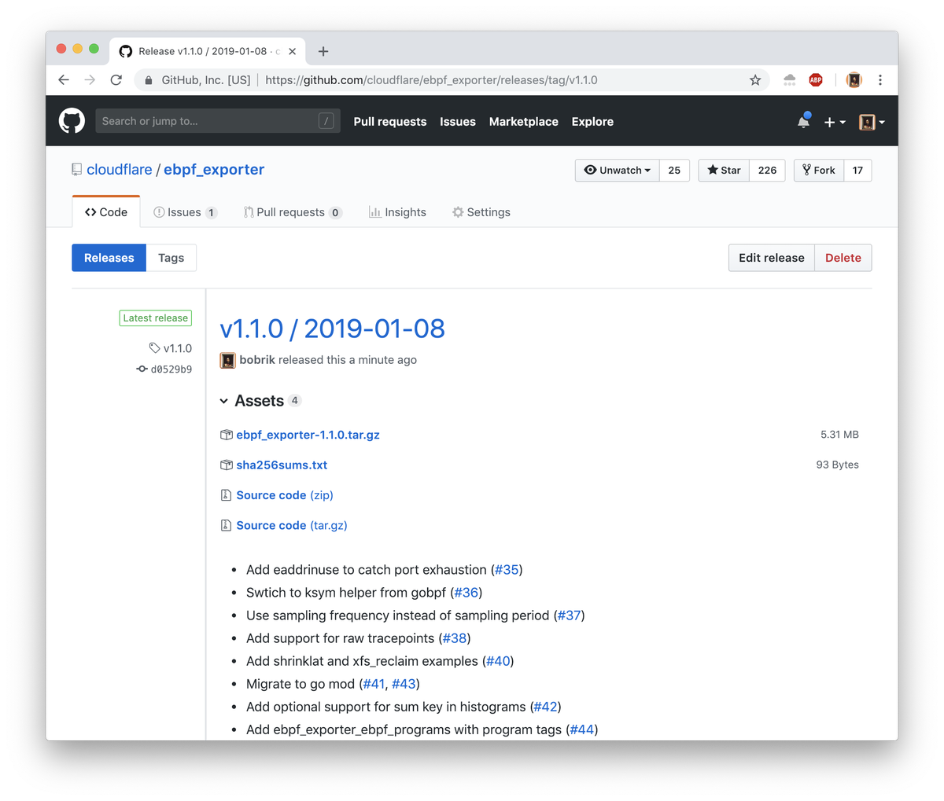The height and width of the screenshot is (801, 944).
Task: Click the Adblock Plus extension icon
Action: click(816, 79)
